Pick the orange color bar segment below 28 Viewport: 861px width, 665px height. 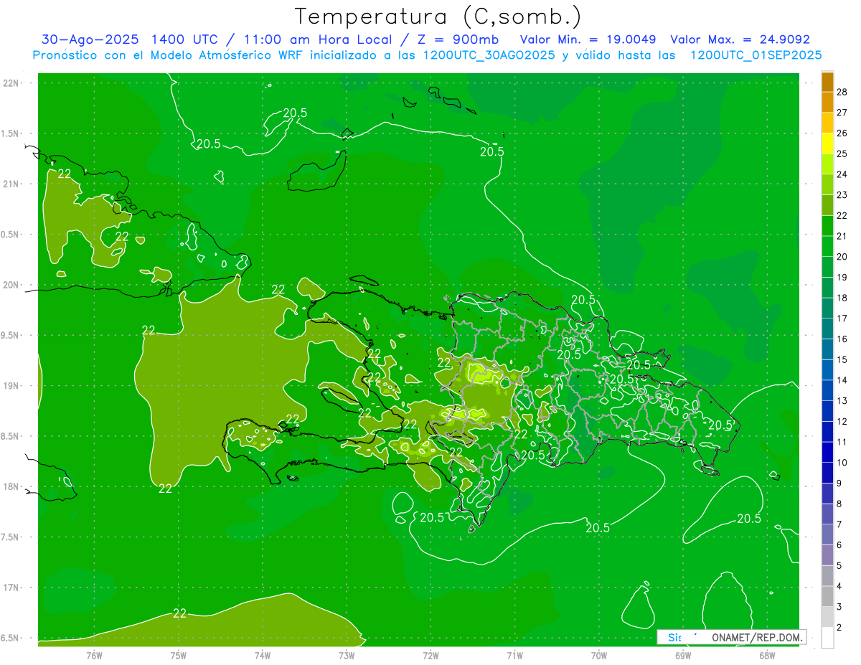827,101
